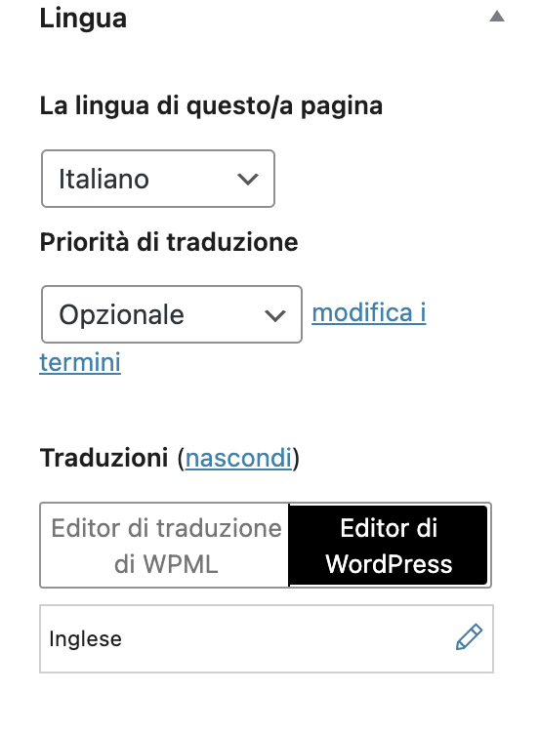Click the Inglese translation row
This screenshot has width=539, height=734.
pyautogui.click(x=267, y=639)
